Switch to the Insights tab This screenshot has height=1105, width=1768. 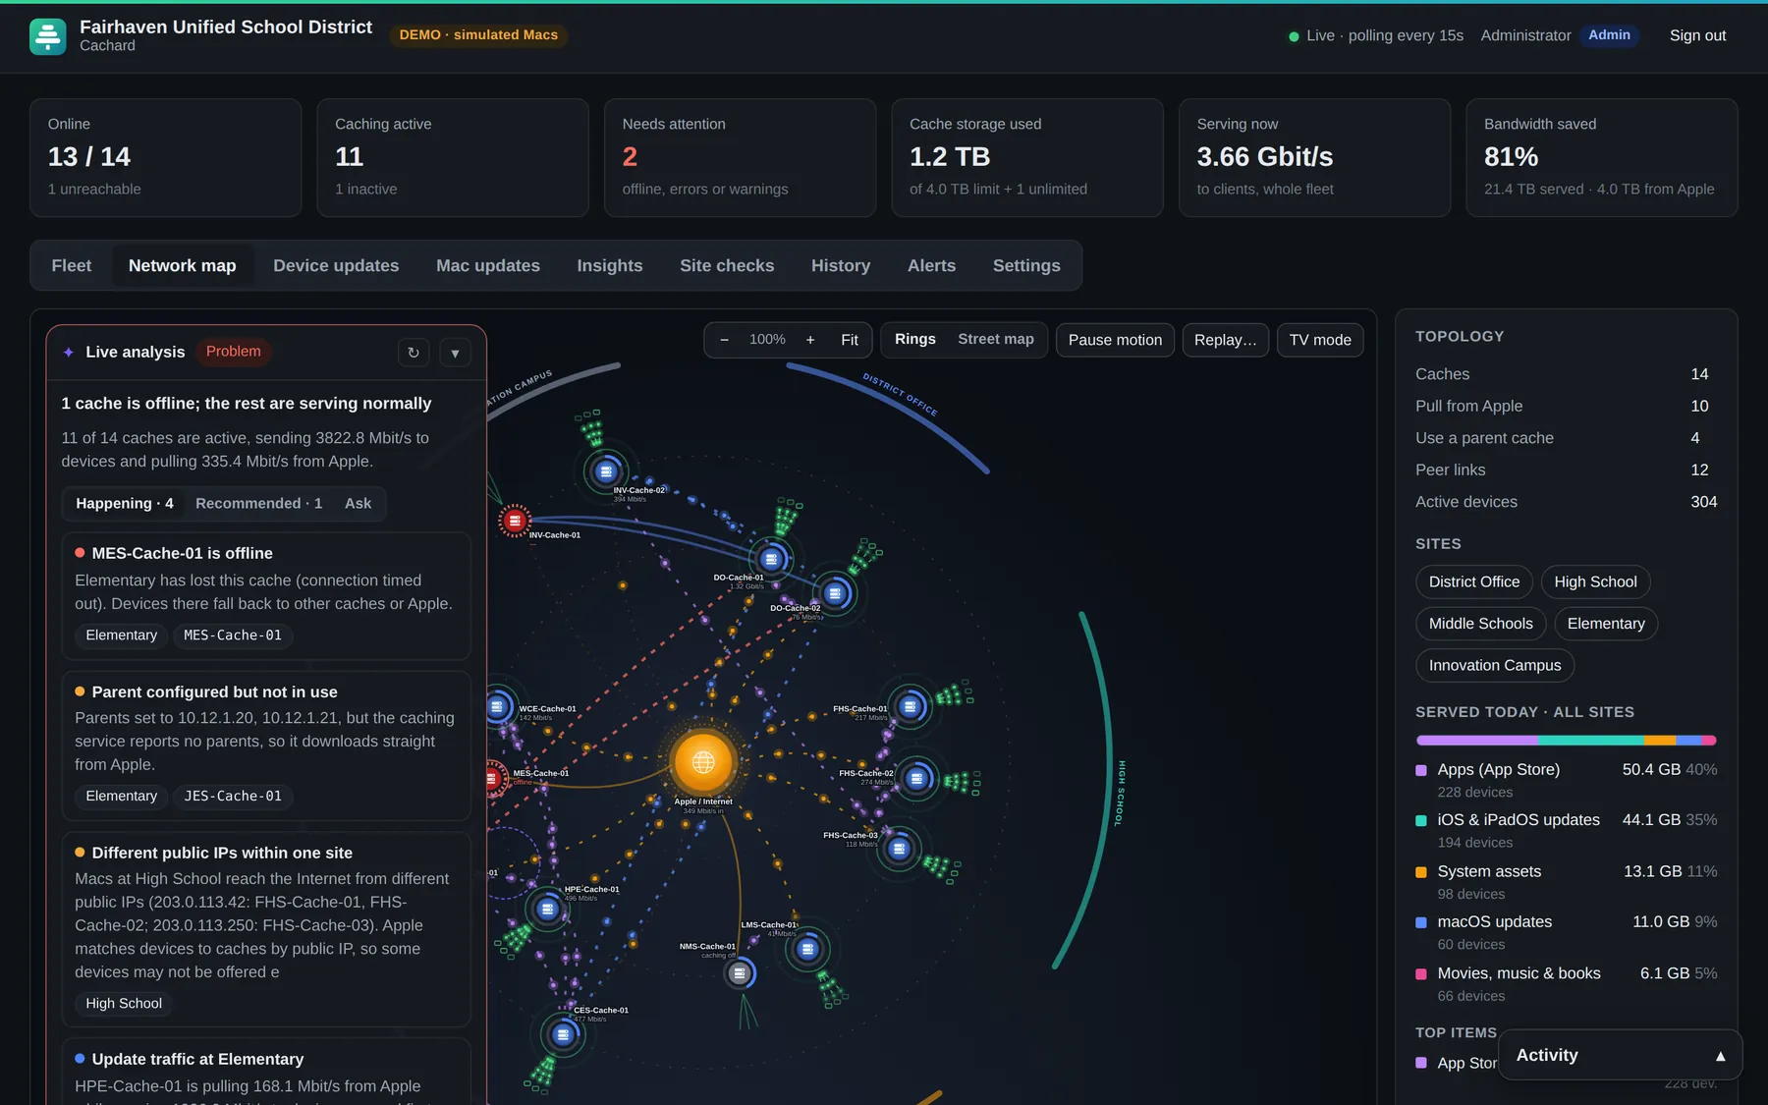click(610, 266)
